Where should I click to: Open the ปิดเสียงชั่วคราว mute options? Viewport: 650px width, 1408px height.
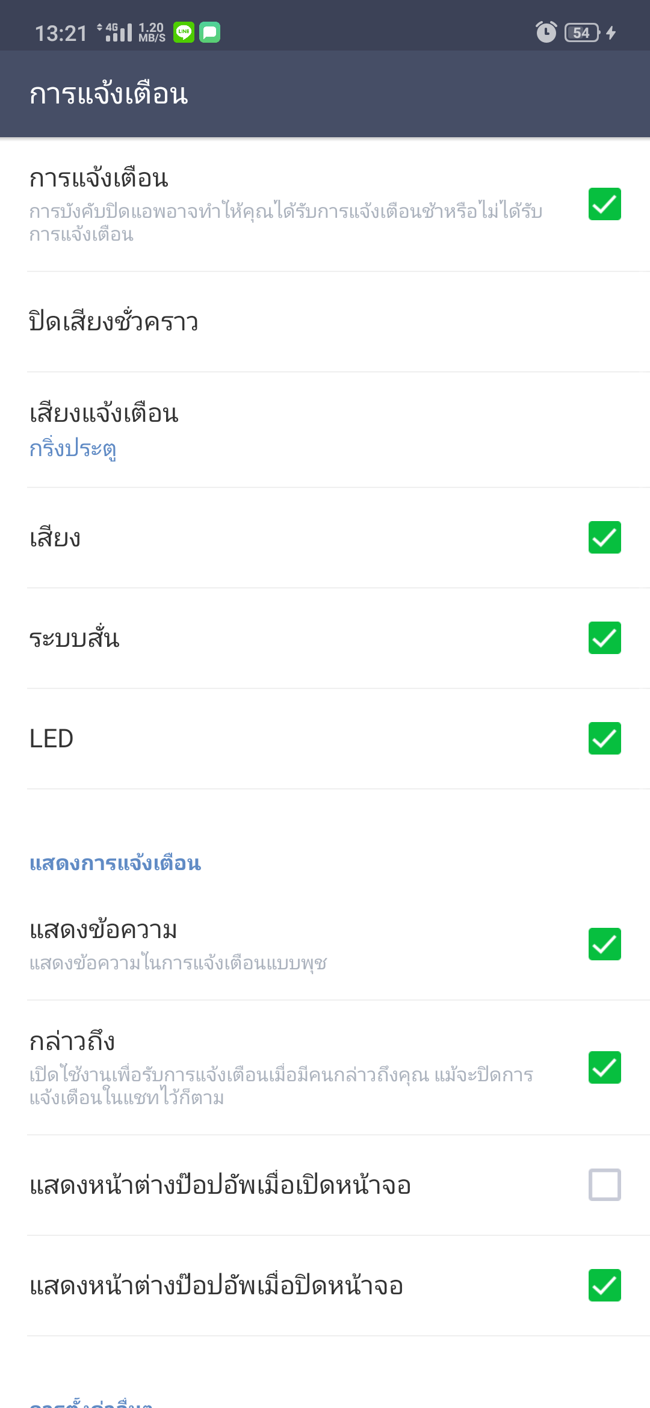114,322
